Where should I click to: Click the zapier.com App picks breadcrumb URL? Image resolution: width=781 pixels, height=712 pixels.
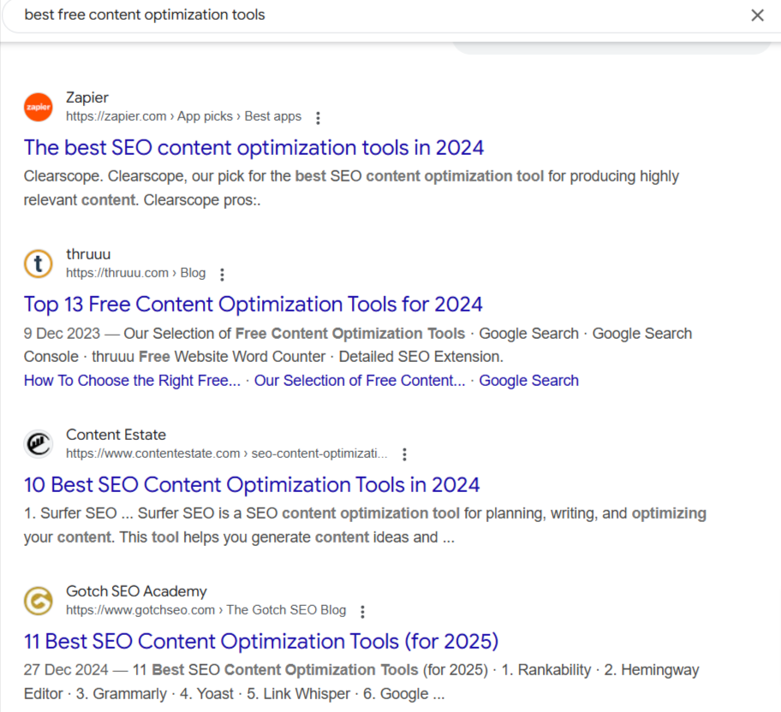click(183, 116)
